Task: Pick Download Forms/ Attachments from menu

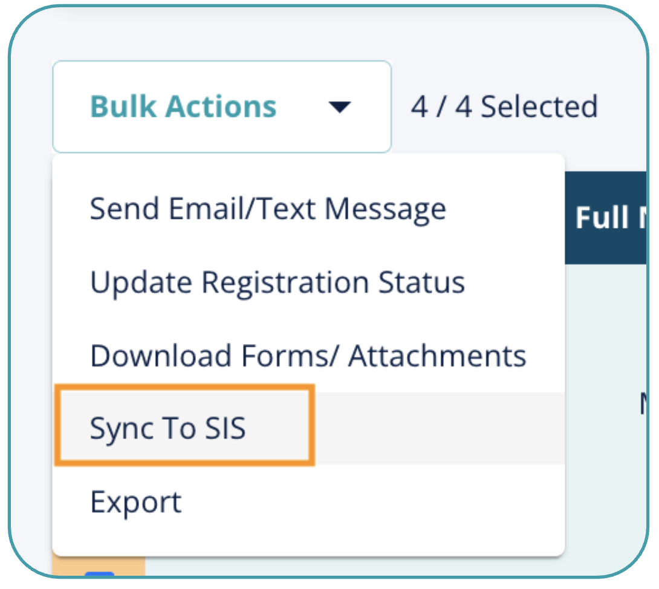Action: 308,356
